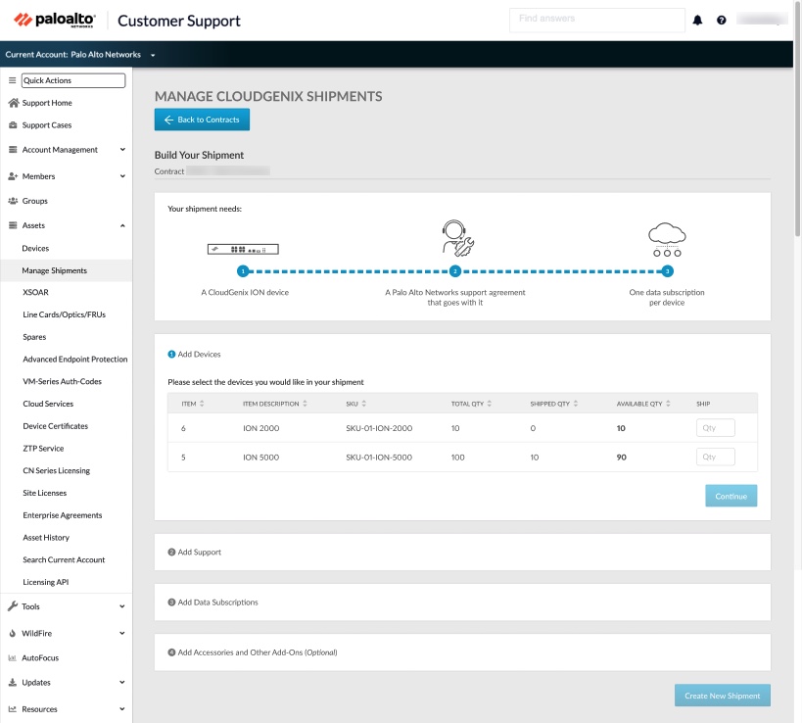802x723 pixels.
Task: Open Support Home from the sidebar
Action: pos(14,102)
